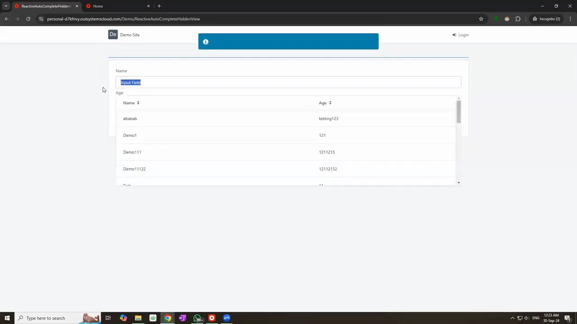Click the 121 age value
577x324 pixels.
322,135
